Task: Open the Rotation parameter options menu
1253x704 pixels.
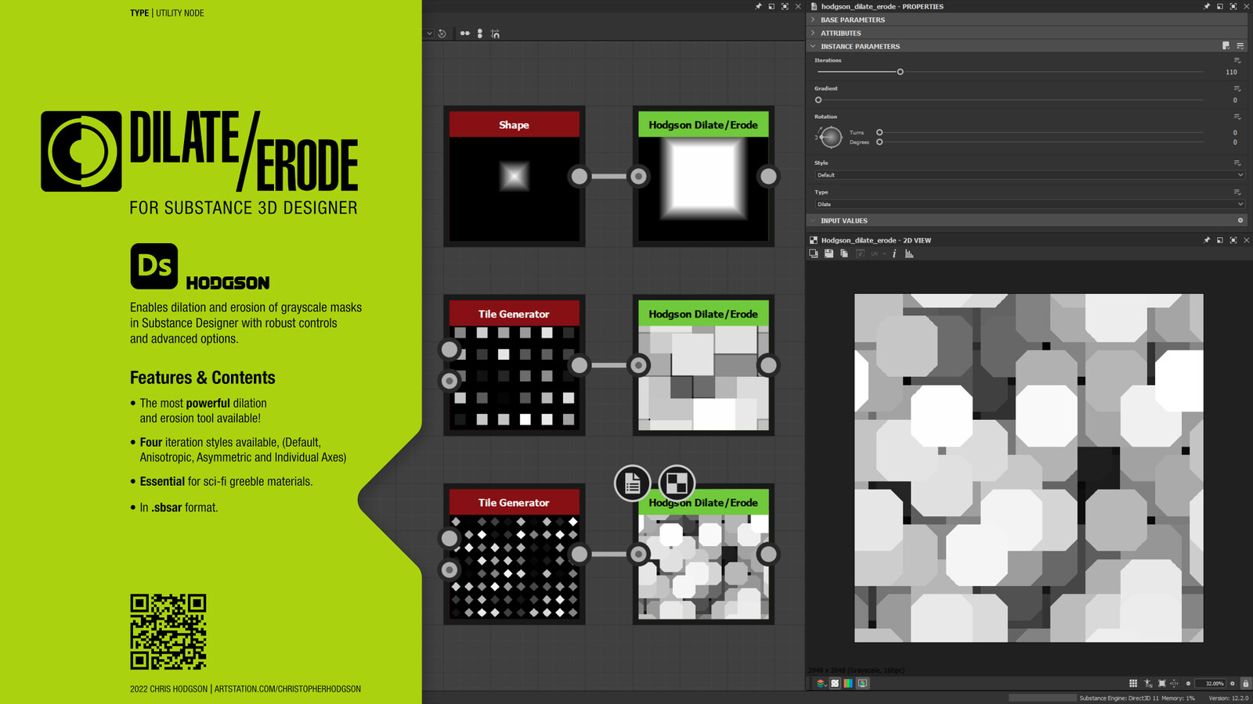Action: point(1237,117)
